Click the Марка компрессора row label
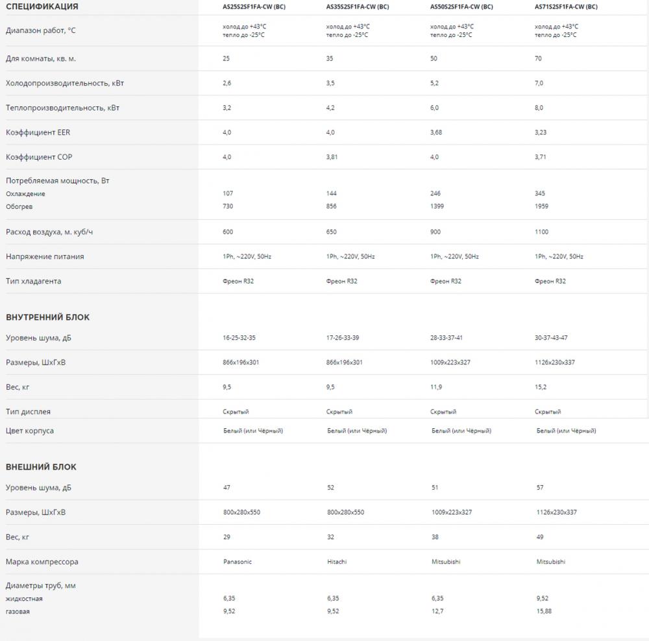 [x=42, y=562]
